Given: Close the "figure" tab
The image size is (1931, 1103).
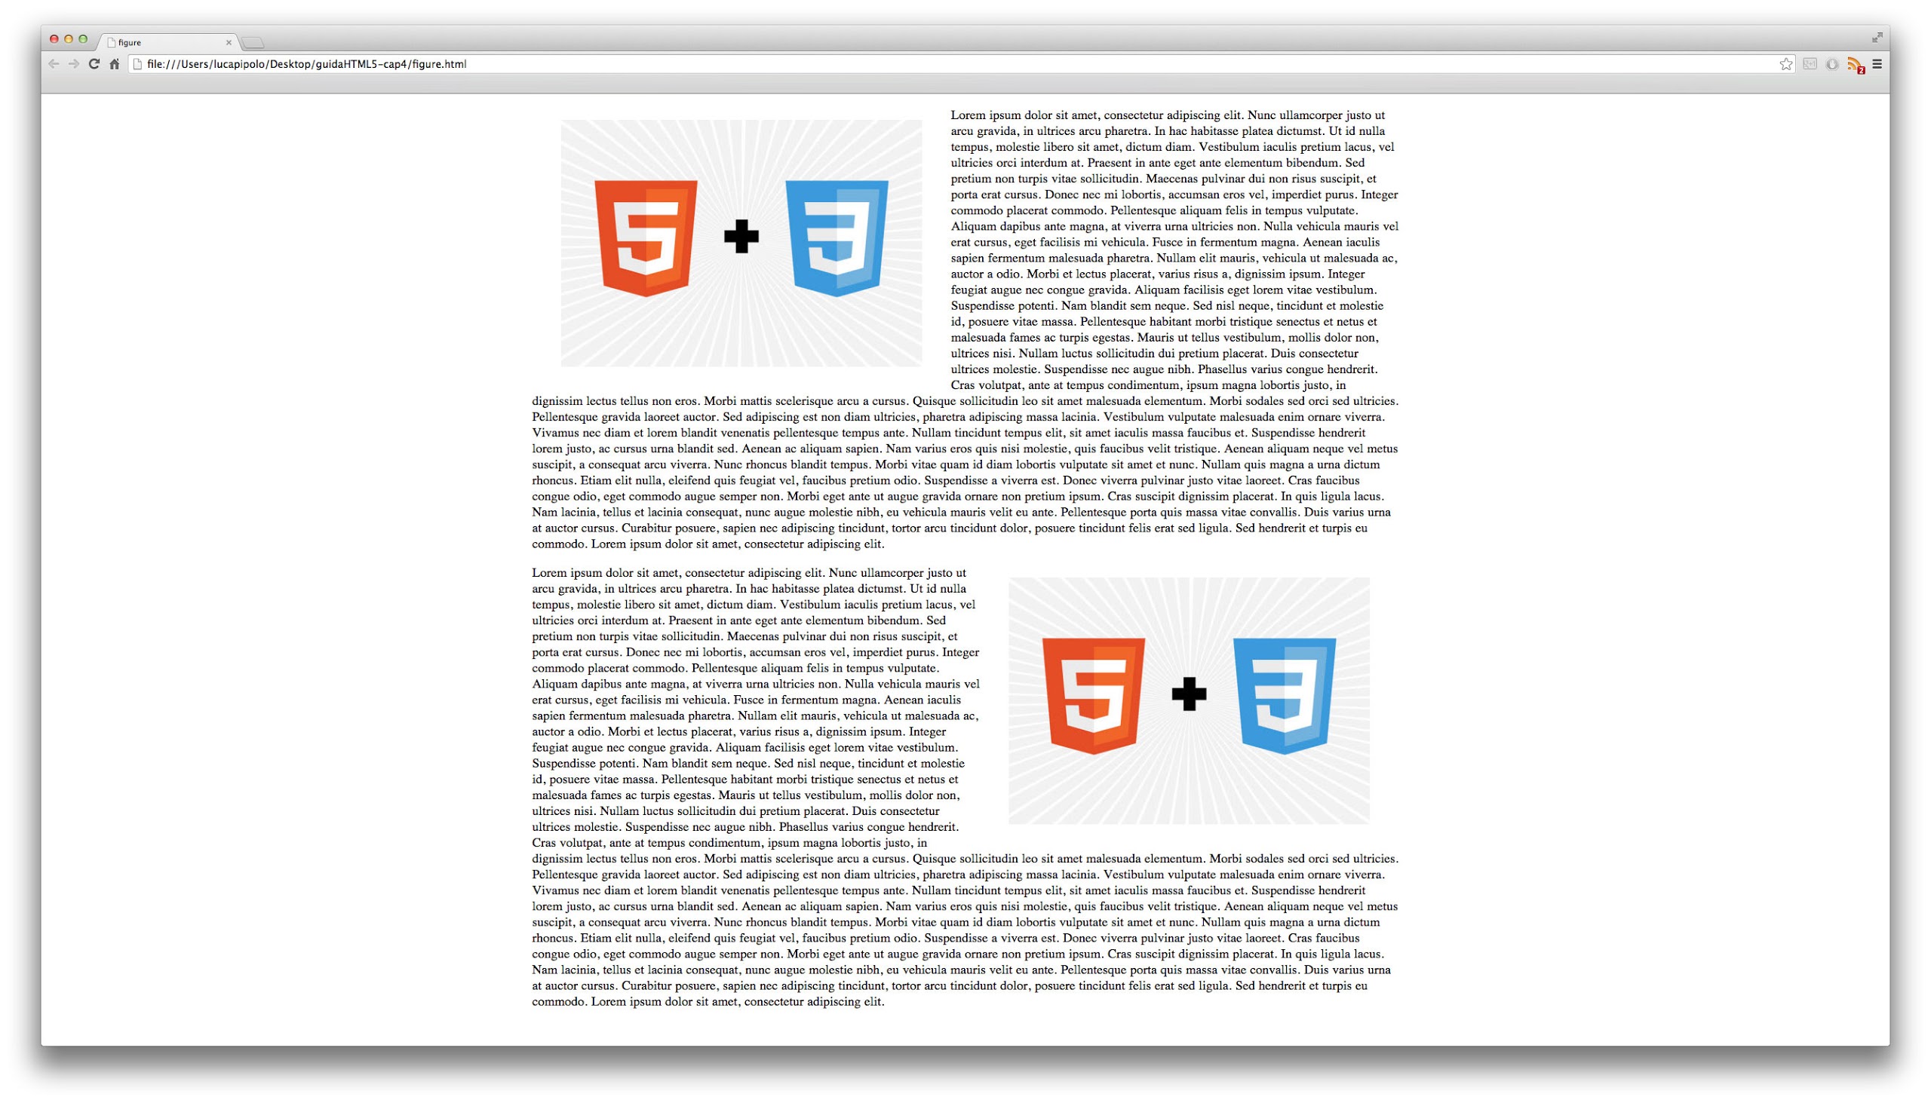Looking at the screenshot, I should tap(229, 42).
